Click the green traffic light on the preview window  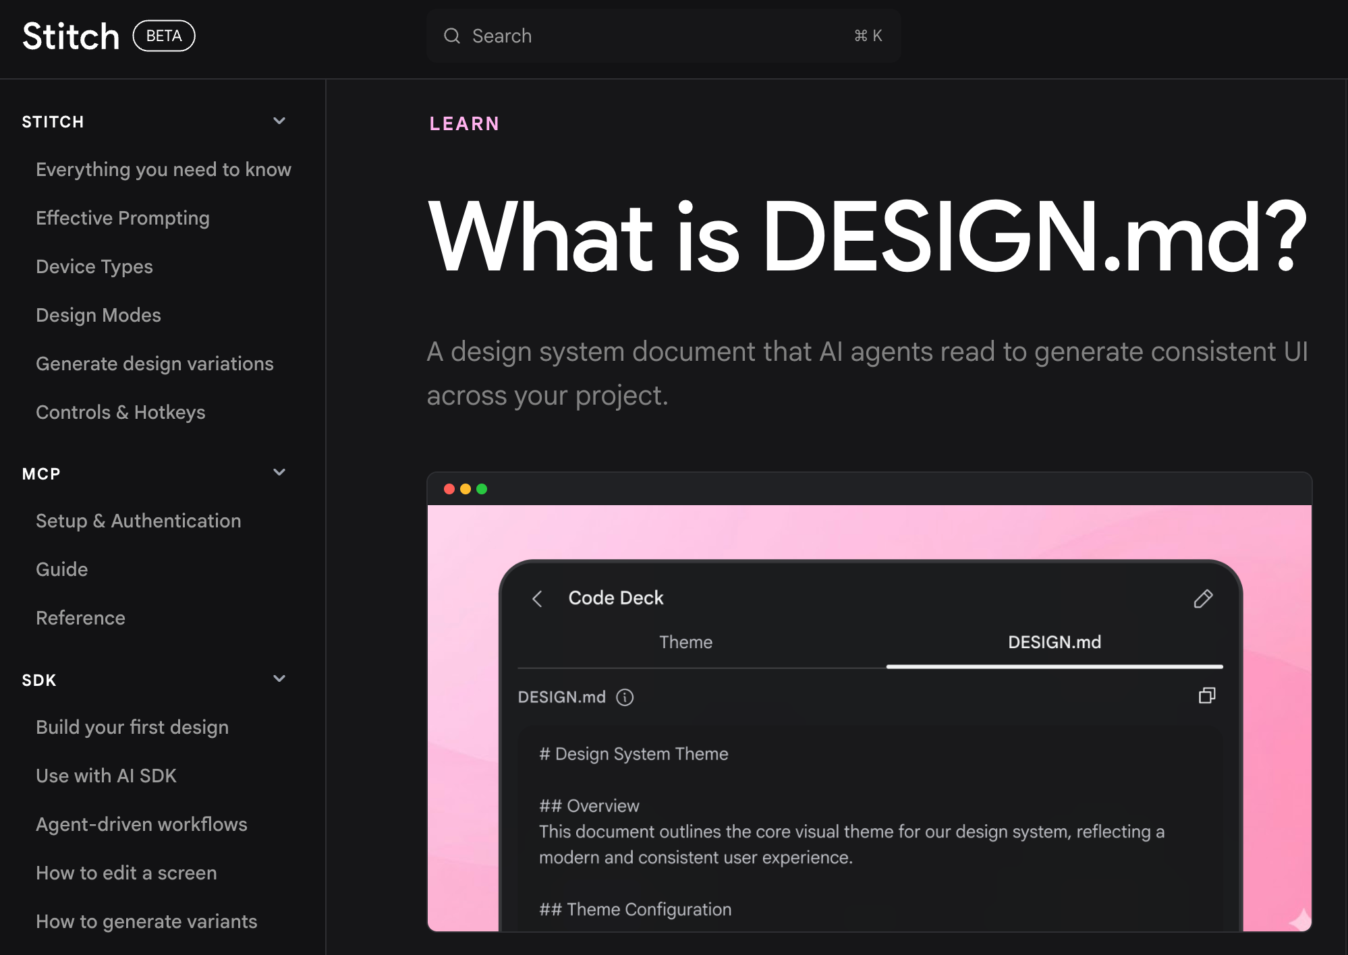click(x=482, y=488)
